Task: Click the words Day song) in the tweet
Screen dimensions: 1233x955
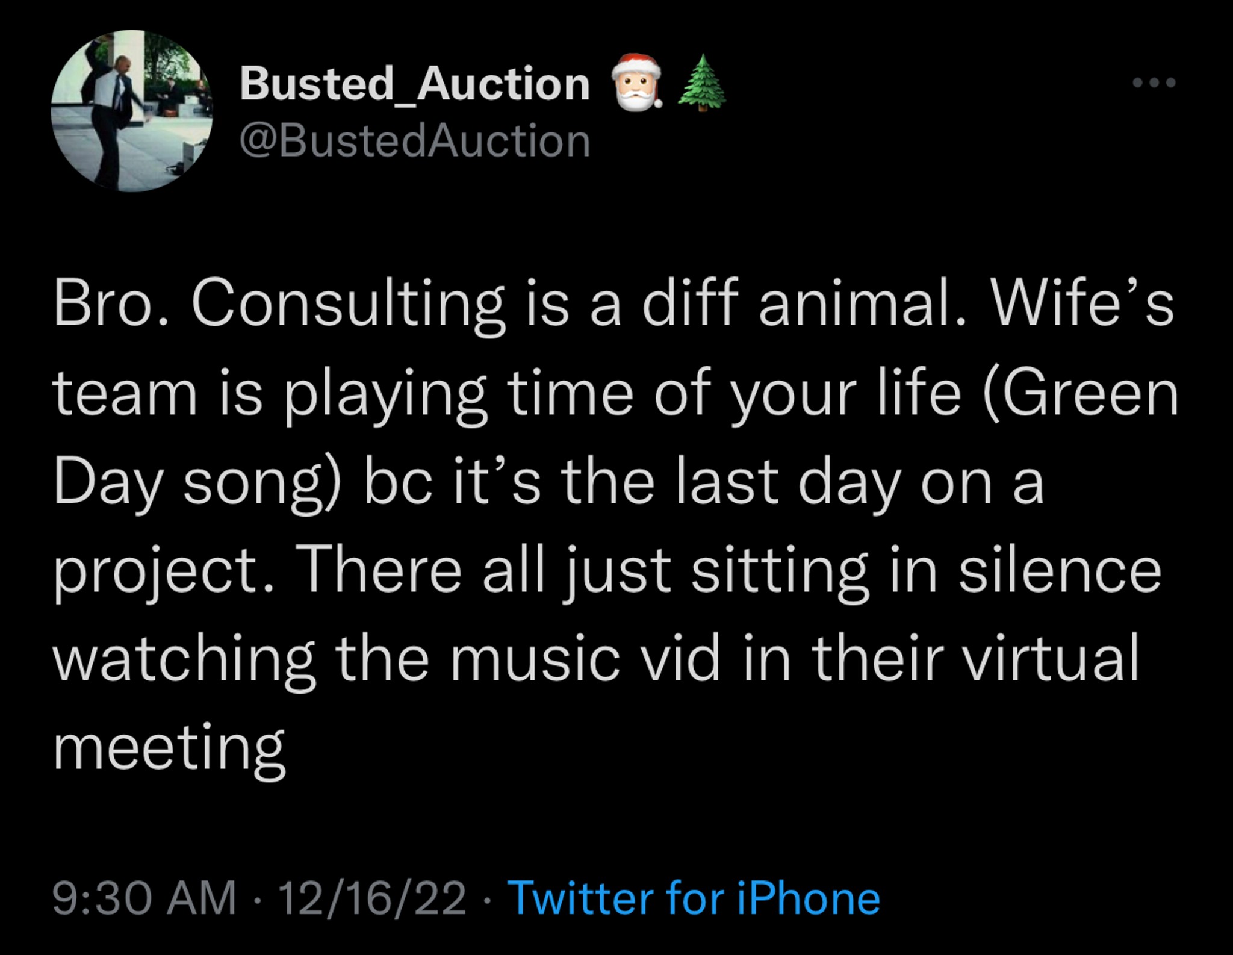Action: click(x=196, y=485)
